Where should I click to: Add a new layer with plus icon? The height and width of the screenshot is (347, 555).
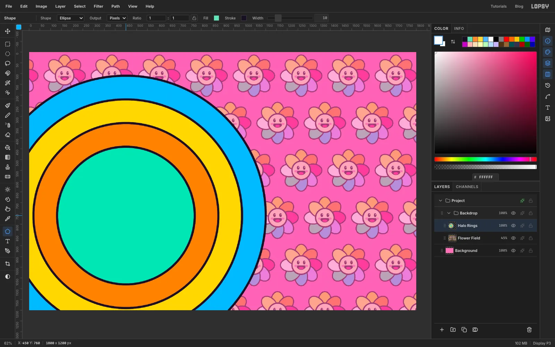(x=442, y=330)
